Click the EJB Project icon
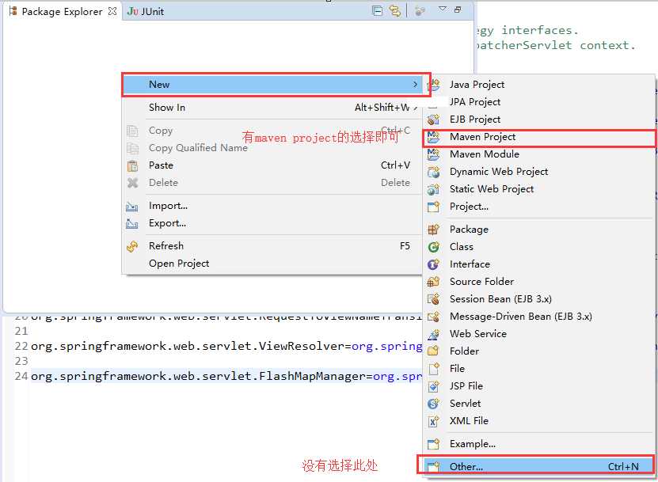The image size is (658, 482). [433, 120]
